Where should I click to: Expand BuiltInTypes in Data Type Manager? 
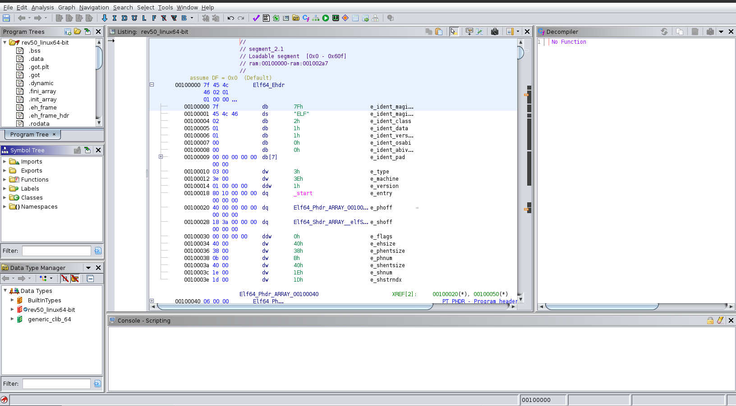13,300
